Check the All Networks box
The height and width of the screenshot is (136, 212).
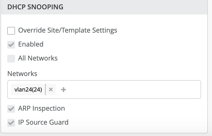[x=11, y=58]
